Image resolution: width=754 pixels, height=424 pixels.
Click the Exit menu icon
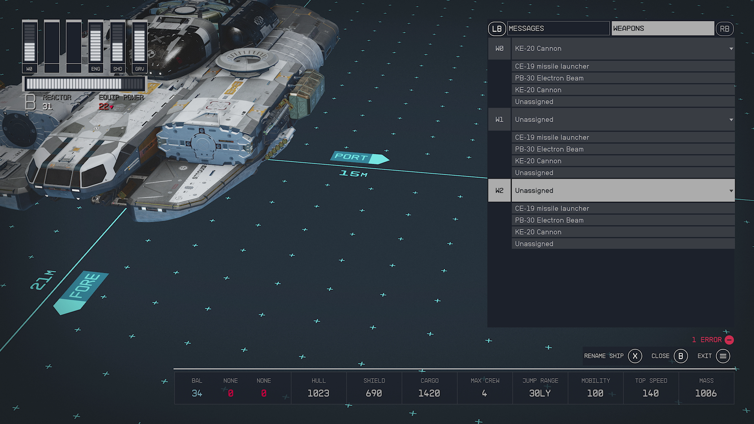point(723,356)
